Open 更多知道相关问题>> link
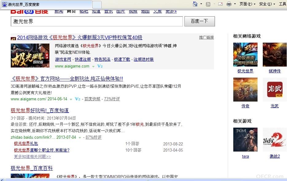This screenshot has height=181, width=287. (33, 157)
